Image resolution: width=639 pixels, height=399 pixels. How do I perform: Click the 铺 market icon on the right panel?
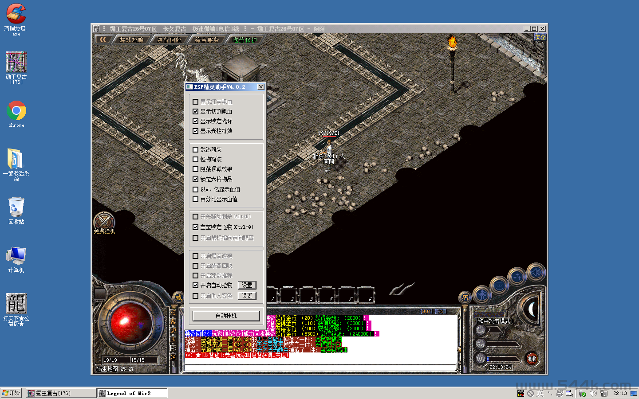[532, 359]
